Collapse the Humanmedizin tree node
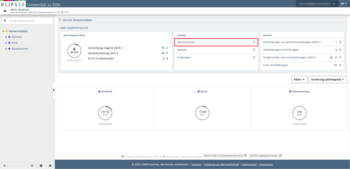 tap(3, 31)
